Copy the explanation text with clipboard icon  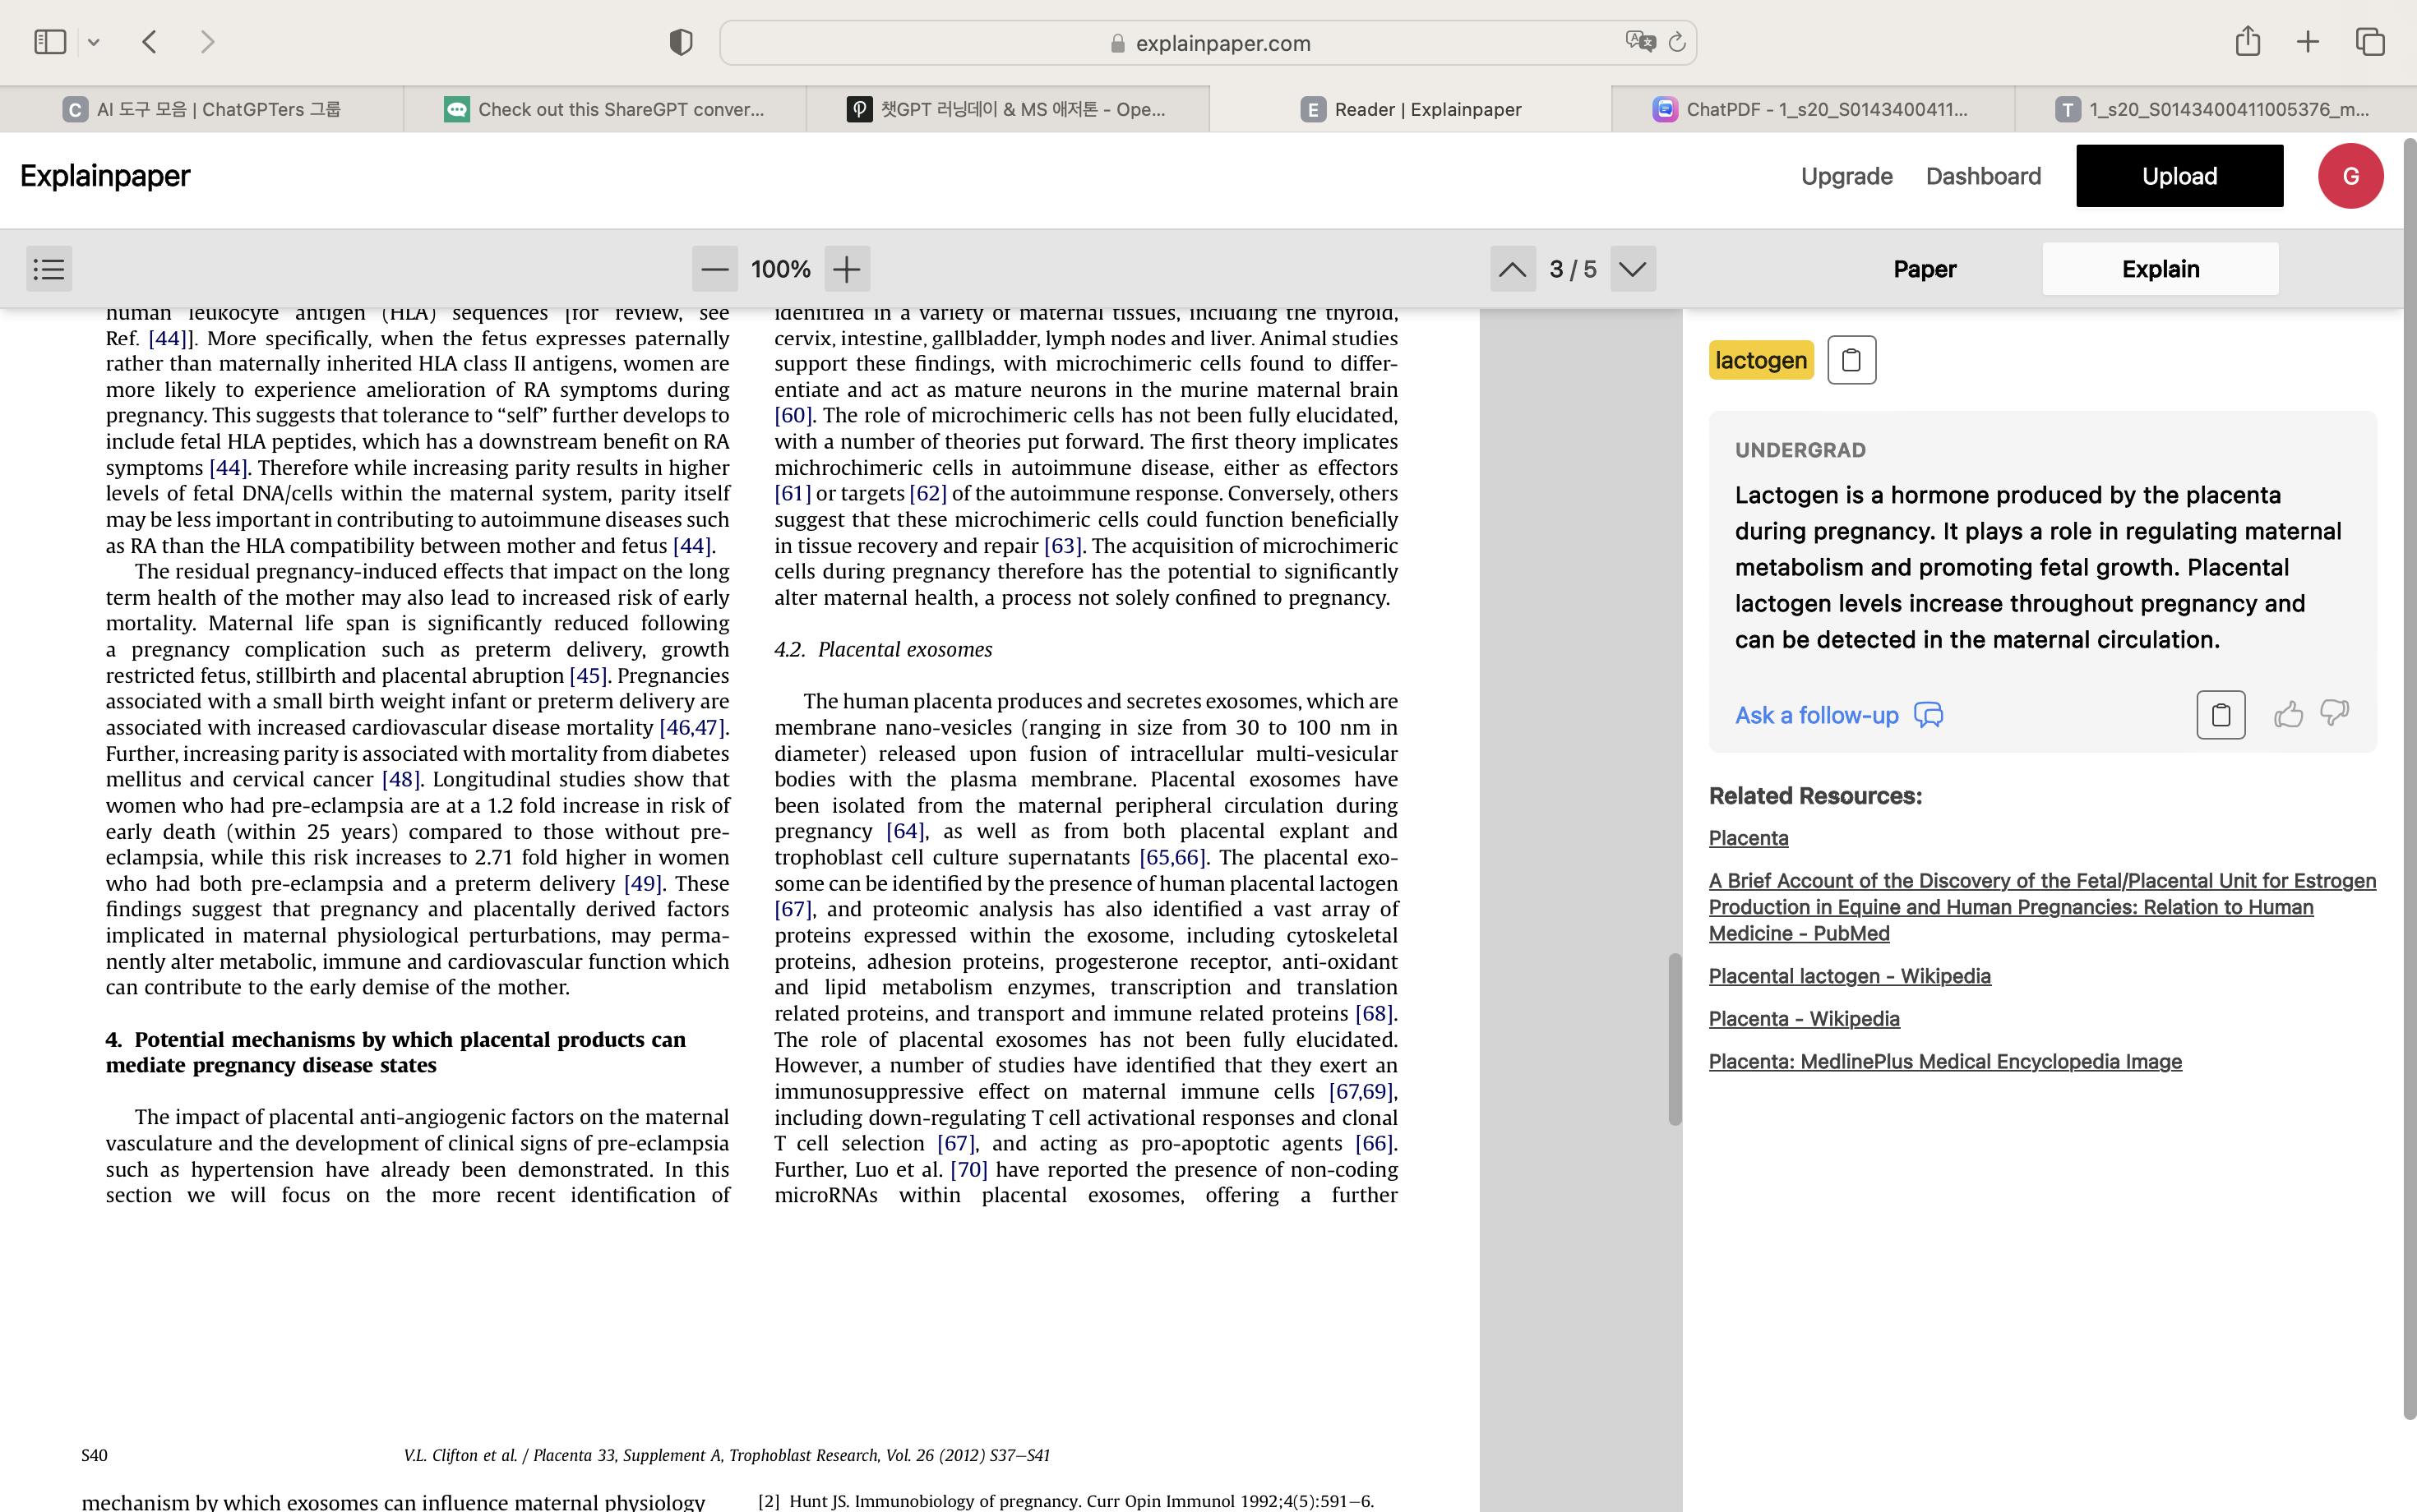(2220, 715)
